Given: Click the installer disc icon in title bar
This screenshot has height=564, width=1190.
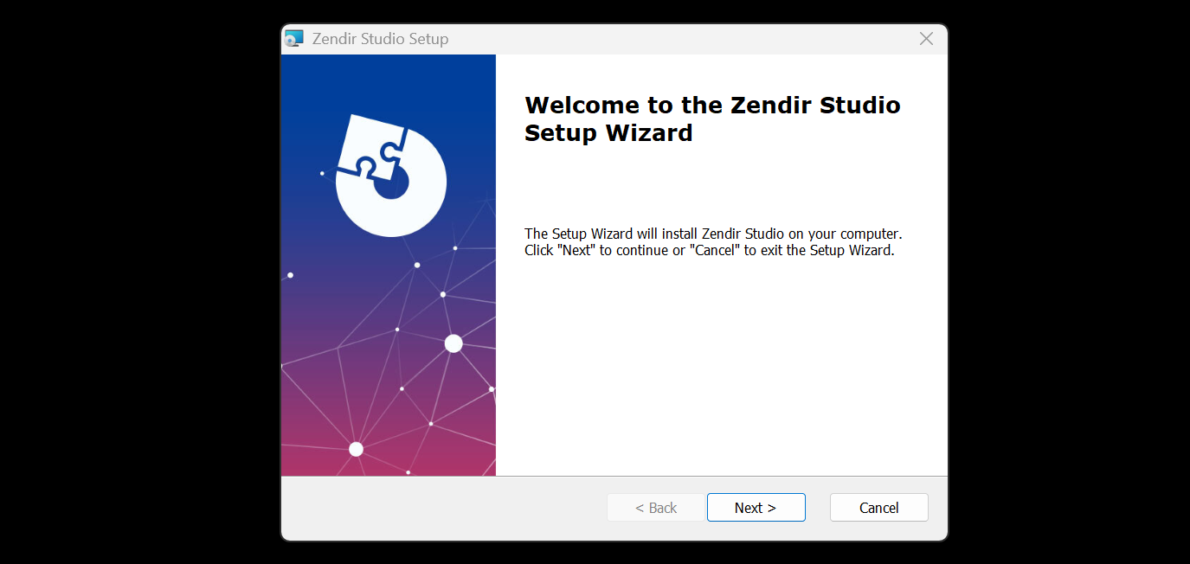Looking at the screenshot, I should pos(294,38).
